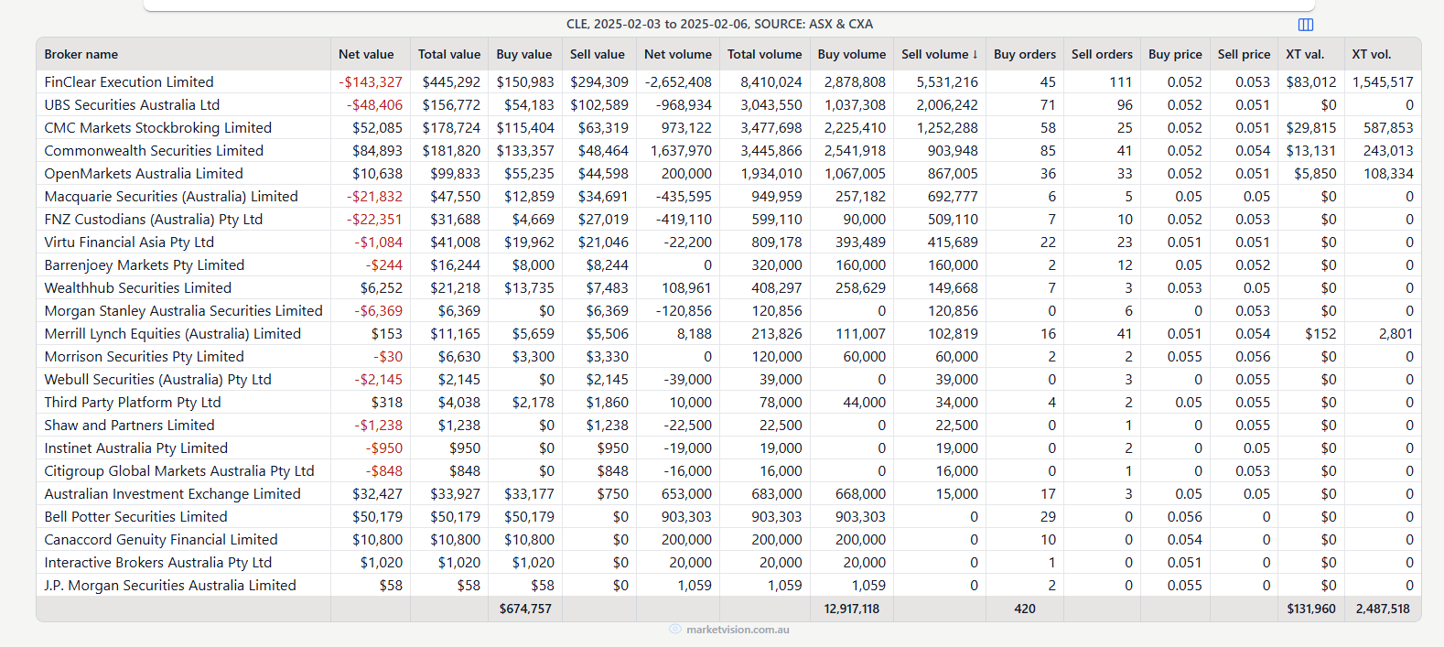The image size is (1444, 647).
Task: Open the column chooser icon
Action: pyautogui.click(x=1306, y=25)
